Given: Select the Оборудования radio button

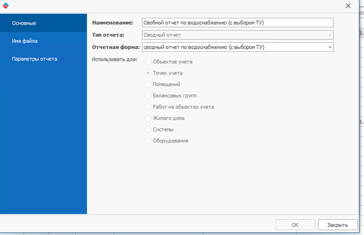Looking at the screenshot, I should pos(148,140).
